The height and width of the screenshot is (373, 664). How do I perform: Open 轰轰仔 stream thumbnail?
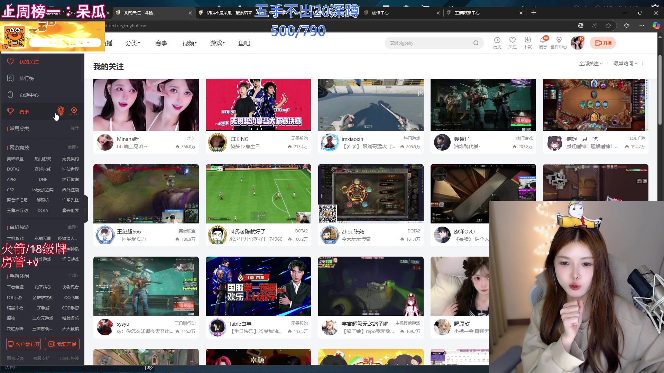(x=483, y=105)
